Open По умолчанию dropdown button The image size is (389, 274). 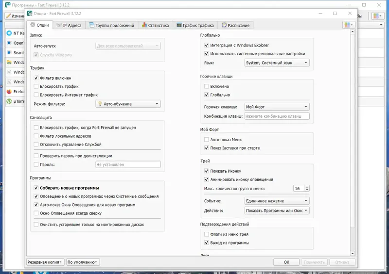coord(83,262)
